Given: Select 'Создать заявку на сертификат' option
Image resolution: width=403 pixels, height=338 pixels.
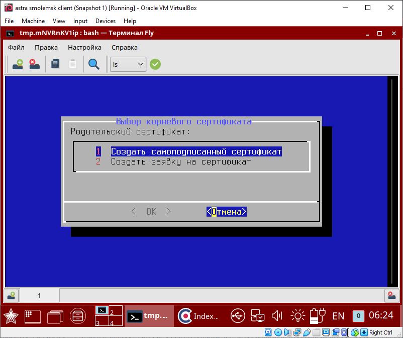Looking at the screenshot, I should point(181,162).
